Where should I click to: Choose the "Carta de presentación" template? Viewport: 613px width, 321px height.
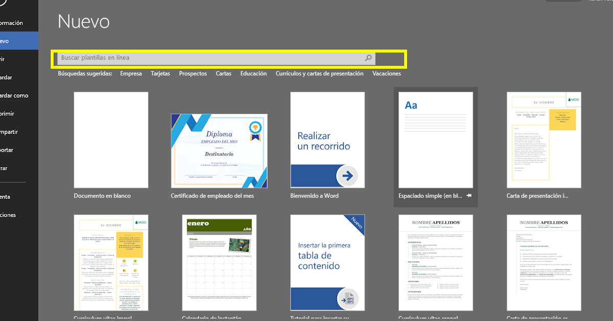(x=544, y=140)
